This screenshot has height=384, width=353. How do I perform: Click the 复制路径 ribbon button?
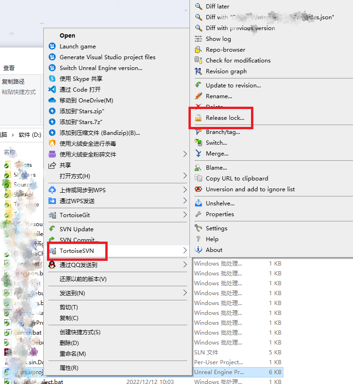pos(13,82)
